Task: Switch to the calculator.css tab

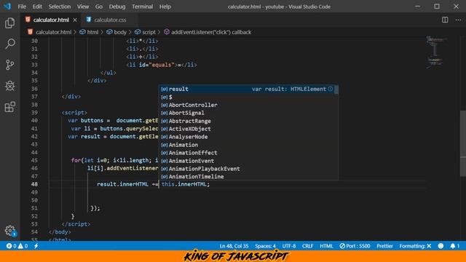Action: click(x=110, y=20)
